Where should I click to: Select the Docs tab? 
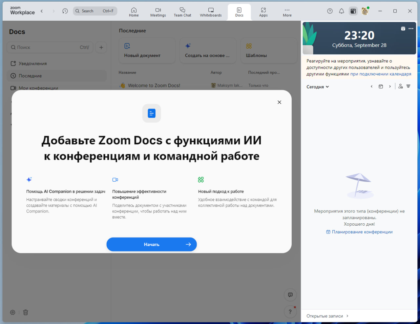[x=239, y=12]
